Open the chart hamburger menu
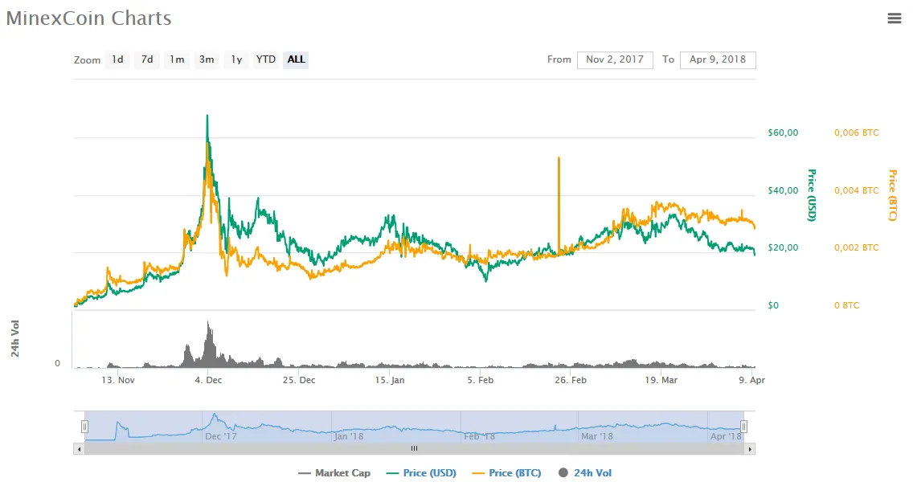 [894, 18]
